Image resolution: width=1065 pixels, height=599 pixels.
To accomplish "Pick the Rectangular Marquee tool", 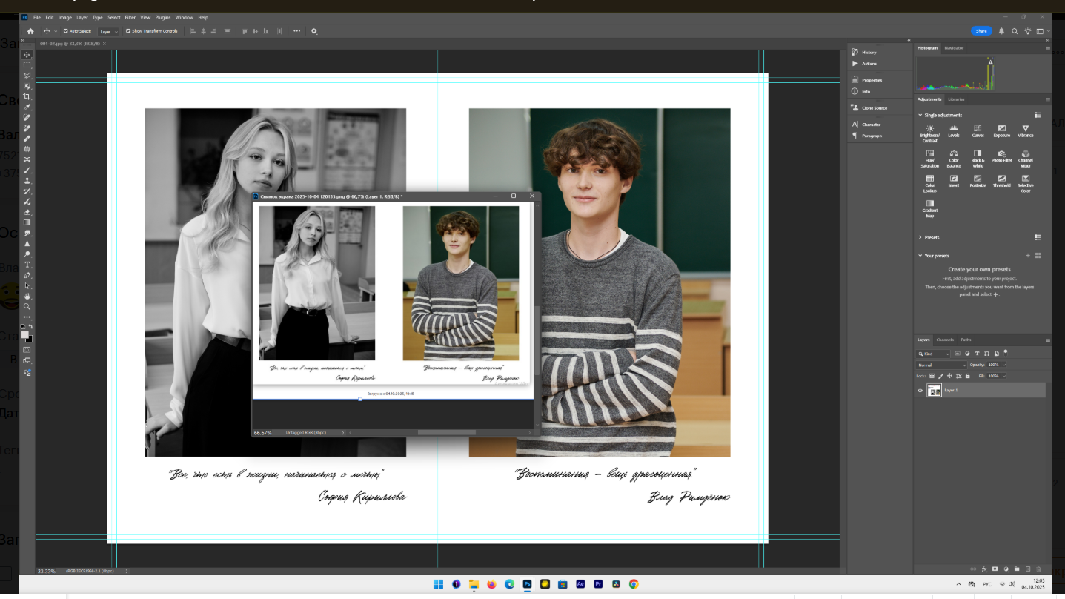I will tap(27, 64).
